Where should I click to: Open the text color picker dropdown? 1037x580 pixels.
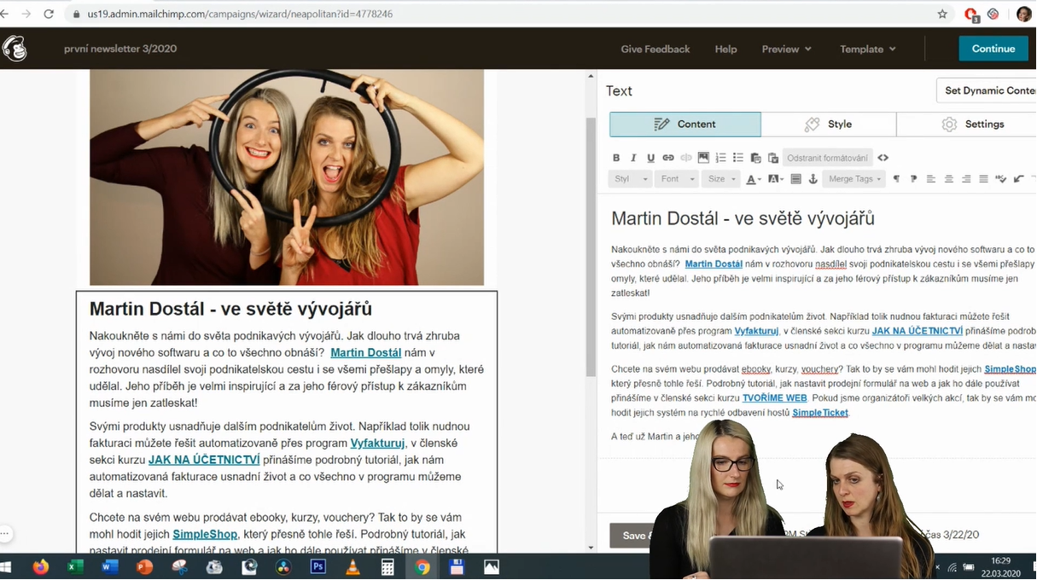[x=754, y=179]
